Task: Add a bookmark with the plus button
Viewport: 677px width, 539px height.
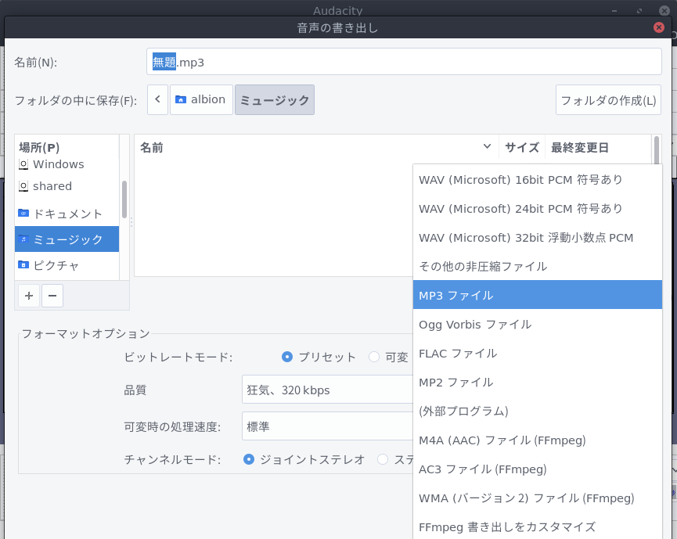Action: coord(27,296)
